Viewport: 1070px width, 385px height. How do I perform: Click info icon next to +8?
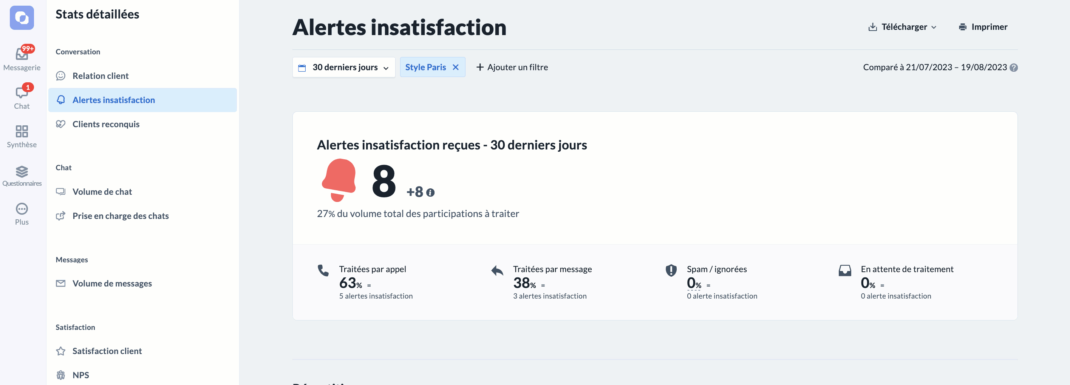[x=430, y=192]
